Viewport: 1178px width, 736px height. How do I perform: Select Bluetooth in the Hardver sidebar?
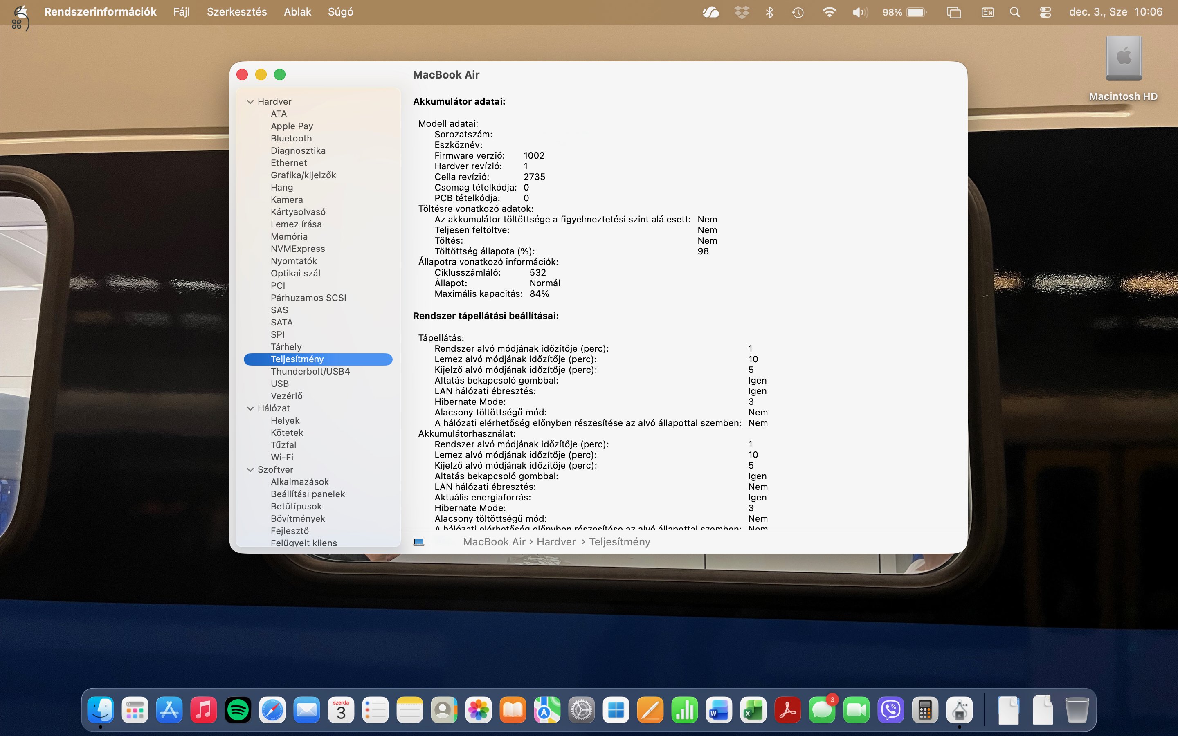(290, 138)
